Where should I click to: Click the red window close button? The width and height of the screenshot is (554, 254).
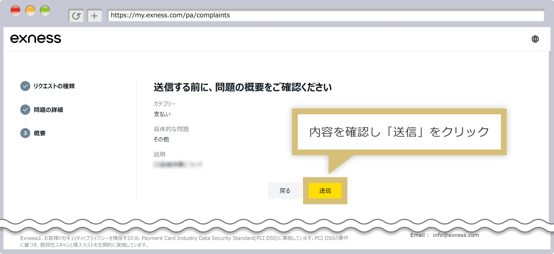click(15, 10)
